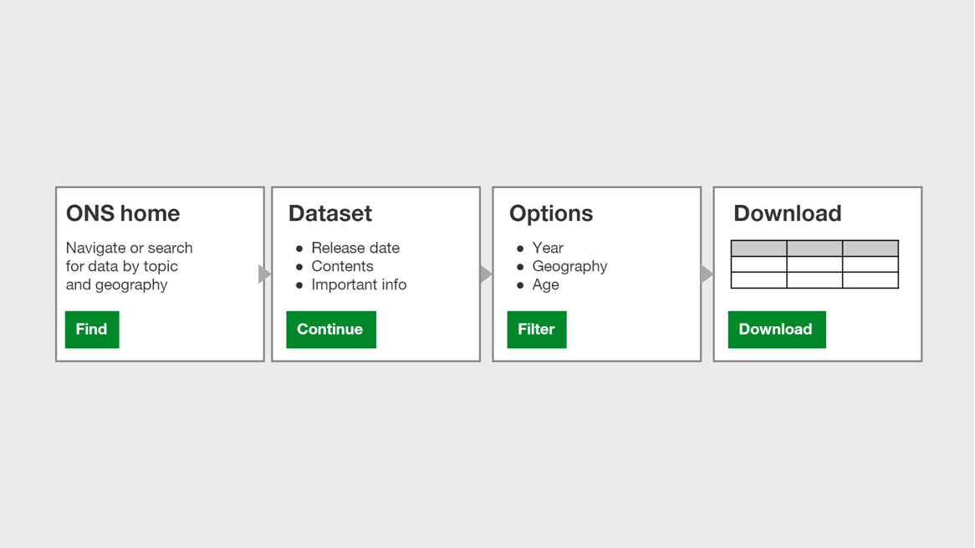This screenshot has width=975, height=548.
Task: Click the arrow between Dataset and Options
Action: click(486, 274)
